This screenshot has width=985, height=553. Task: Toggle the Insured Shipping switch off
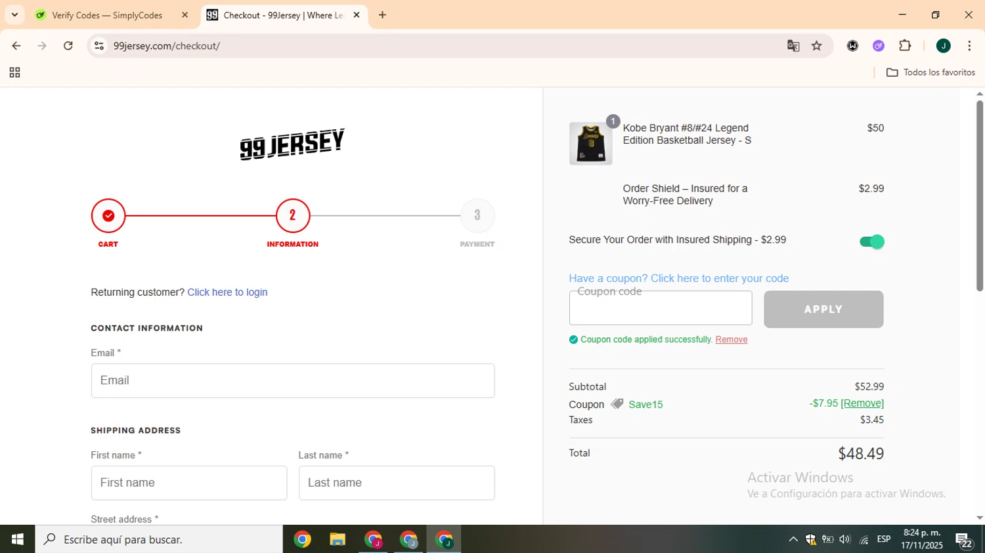pyautogui.click(x=872, y=242)
